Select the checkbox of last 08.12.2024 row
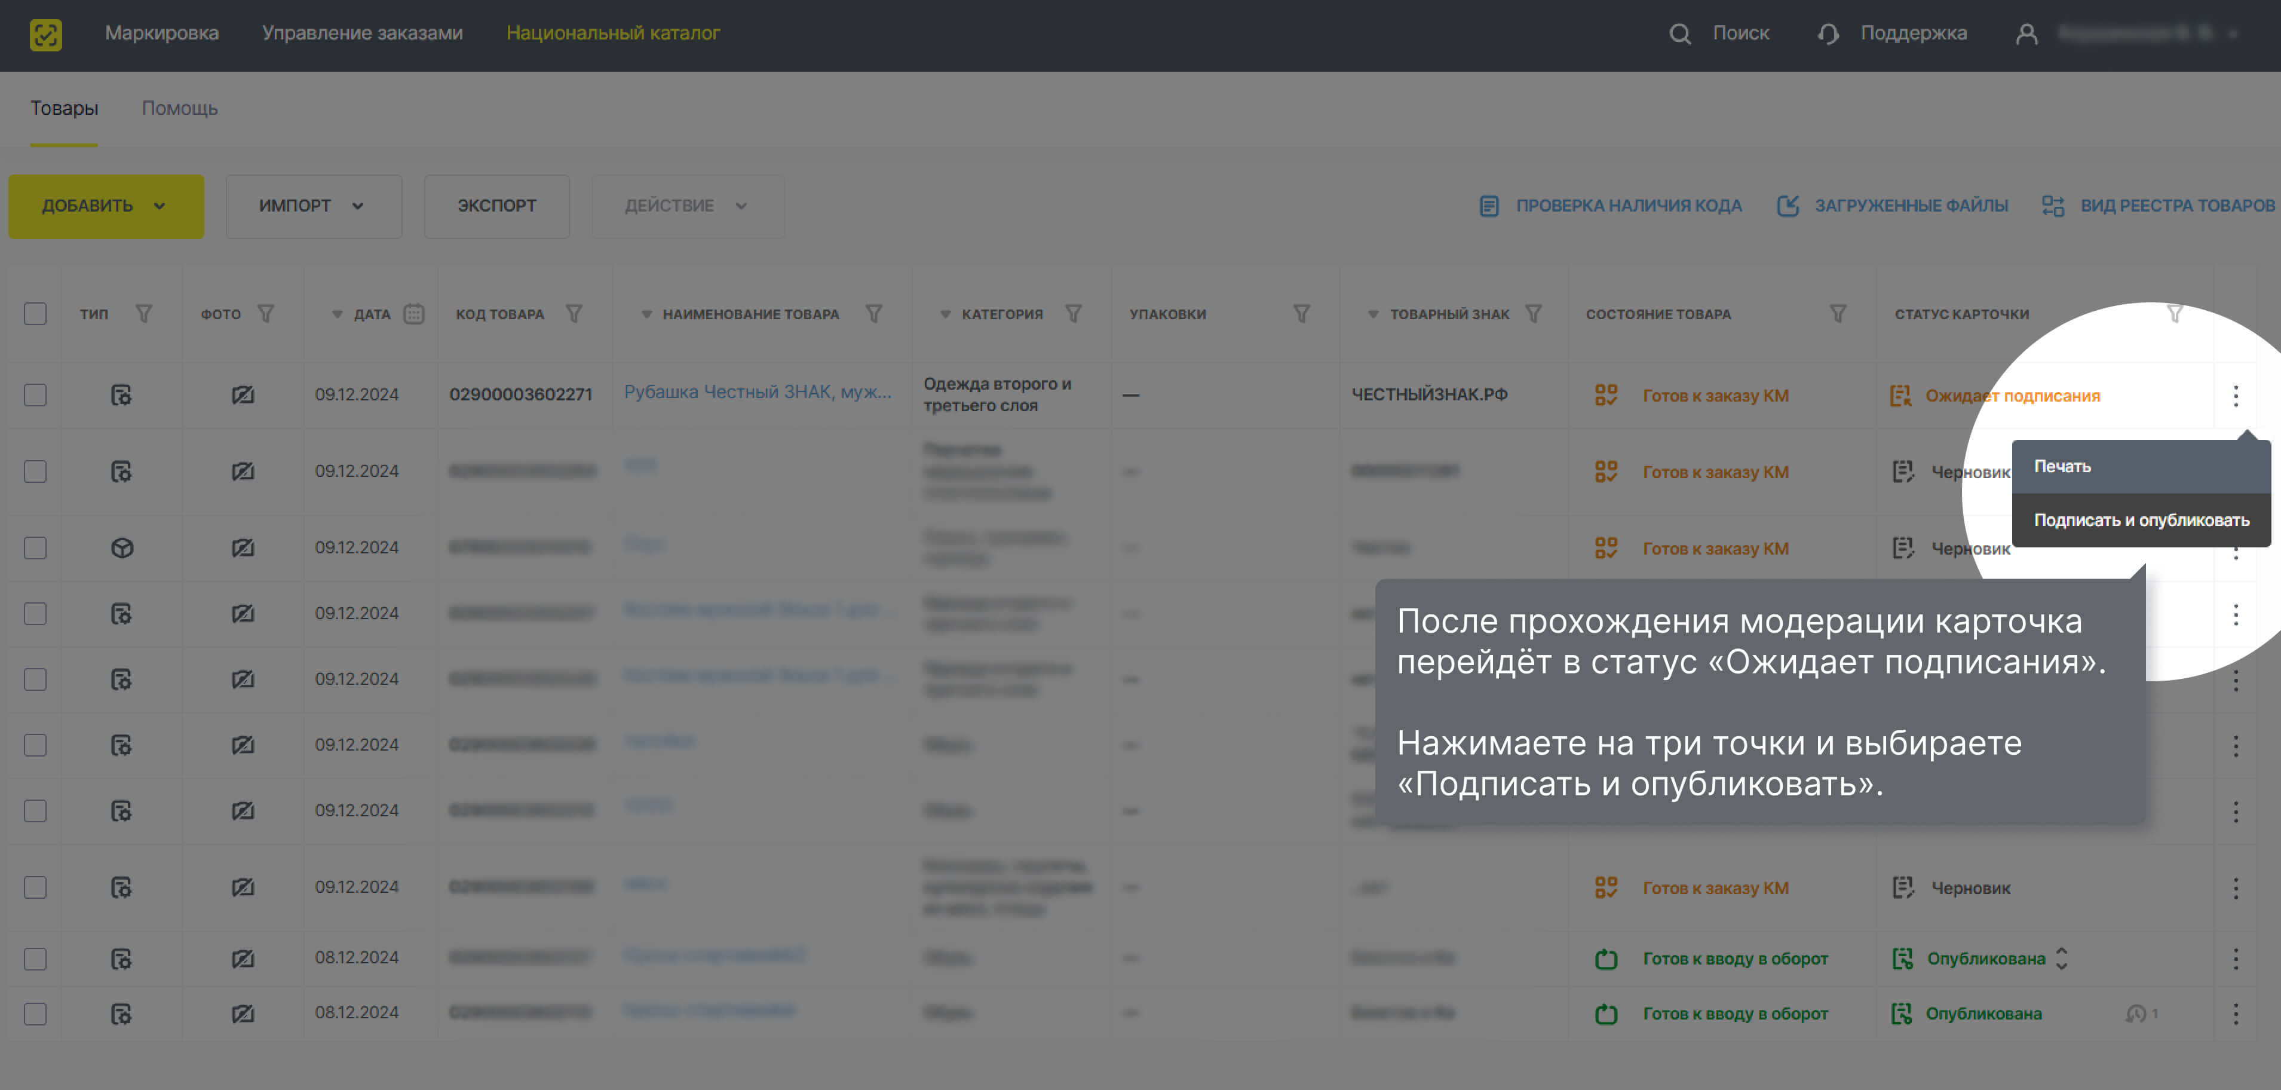Screen dimensions: 2281x1090 35,1014
